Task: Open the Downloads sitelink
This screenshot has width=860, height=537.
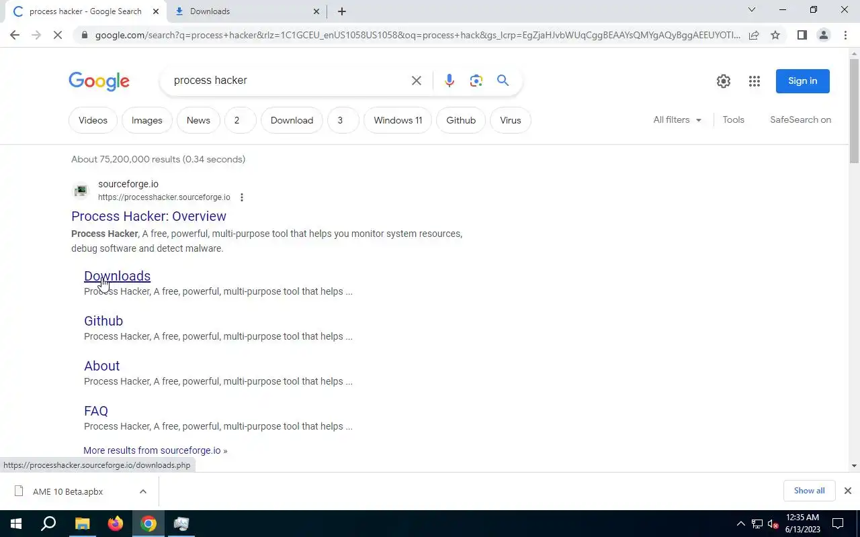Action: [117, 276]
